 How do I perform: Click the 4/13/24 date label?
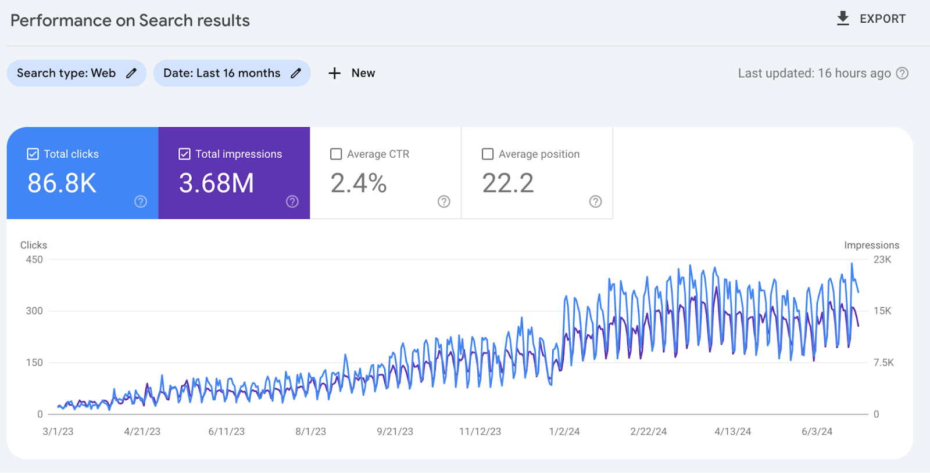[733, 431]
